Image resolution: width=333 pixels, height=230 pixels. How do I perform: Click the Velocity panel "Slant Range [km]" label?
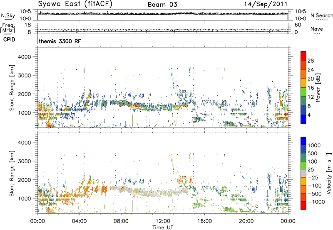coord(12,174)
